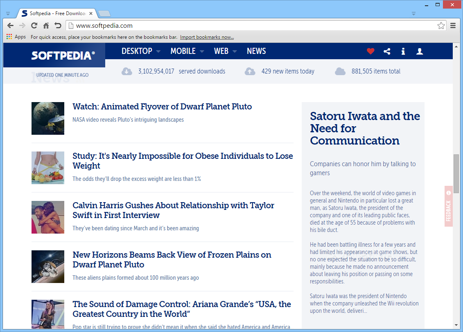The image size is (463, 332).
Task: Click "Companies can honor him by talking to gamers"
Action: pyautogui.click(x=363, y=168)
